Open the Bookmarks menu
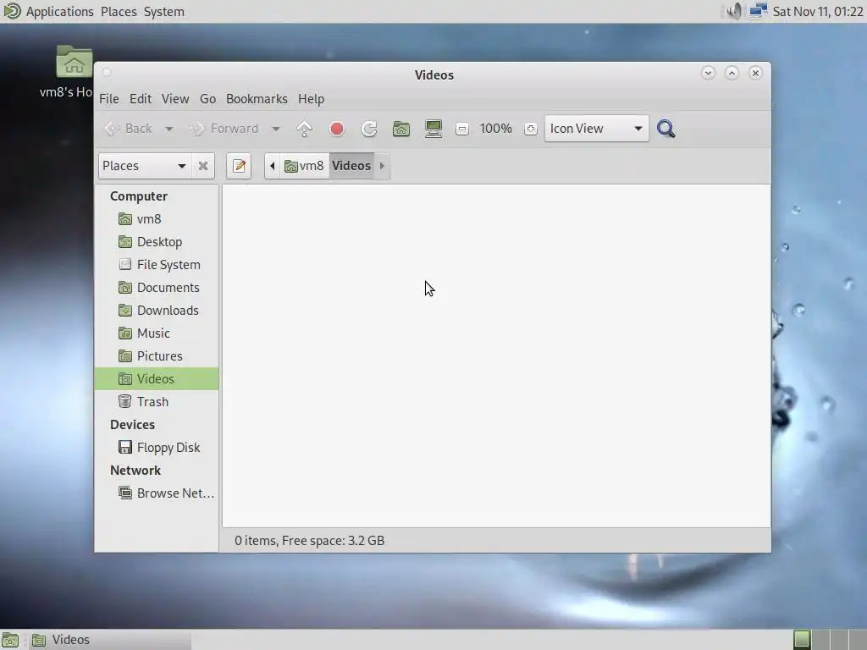The height and width of the screenshot is (650, 867). [257, 99]
